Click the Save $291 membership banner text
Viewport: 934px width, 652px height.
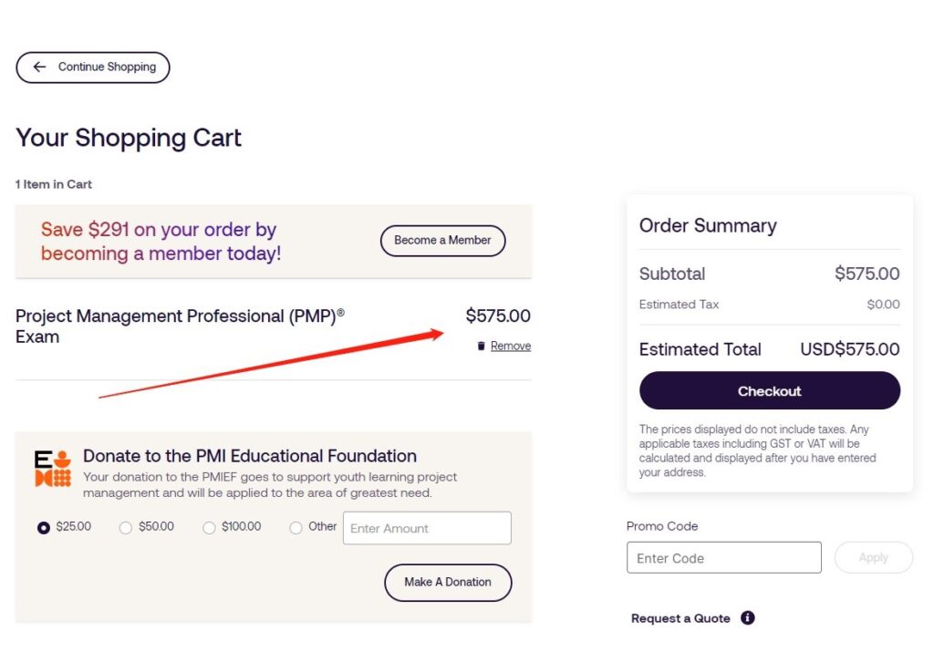161,241
